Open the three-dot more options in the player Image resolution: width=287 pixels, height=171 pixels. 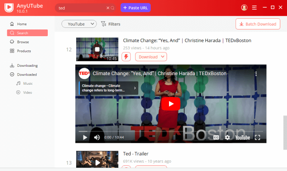pos(256,74)
